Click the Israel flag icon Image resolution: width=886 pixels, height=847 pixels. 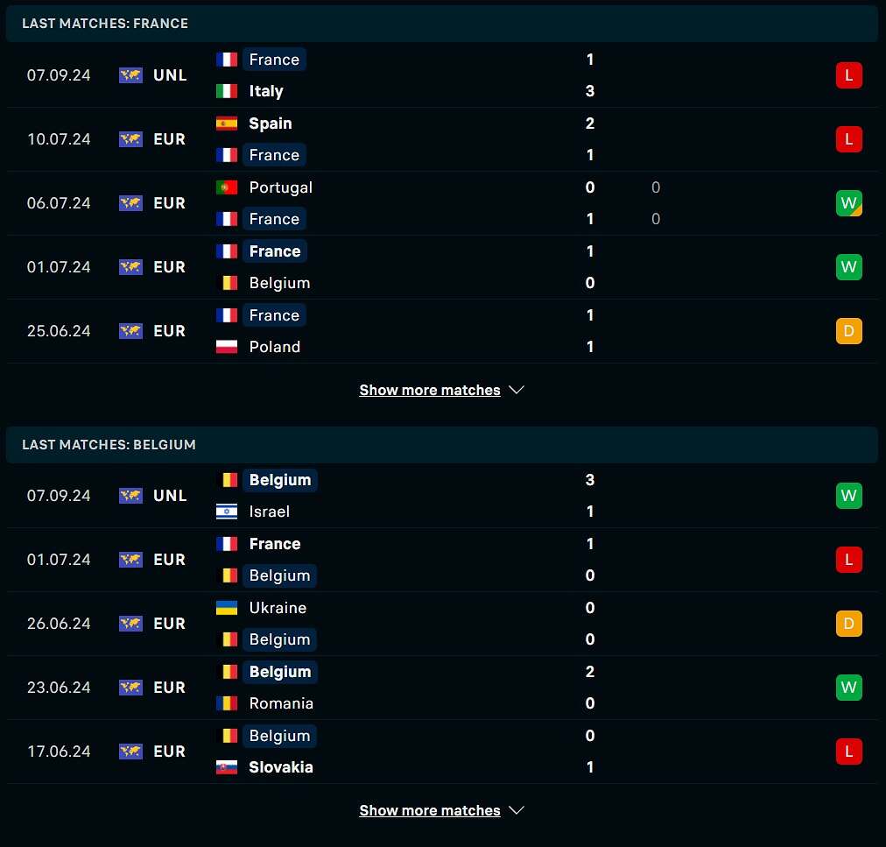click(x=227, y=512)
